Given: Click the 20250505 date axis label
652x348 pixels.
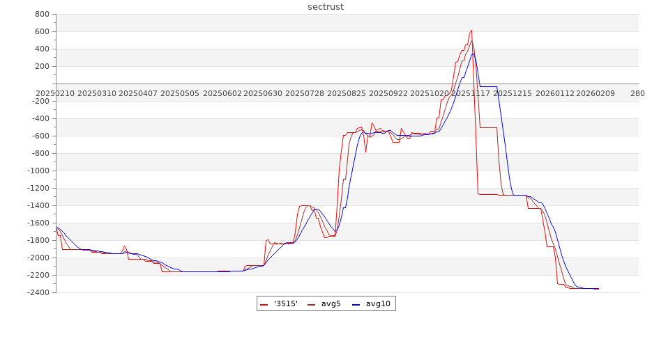Looking at the screenshot, I should [180, 93].
